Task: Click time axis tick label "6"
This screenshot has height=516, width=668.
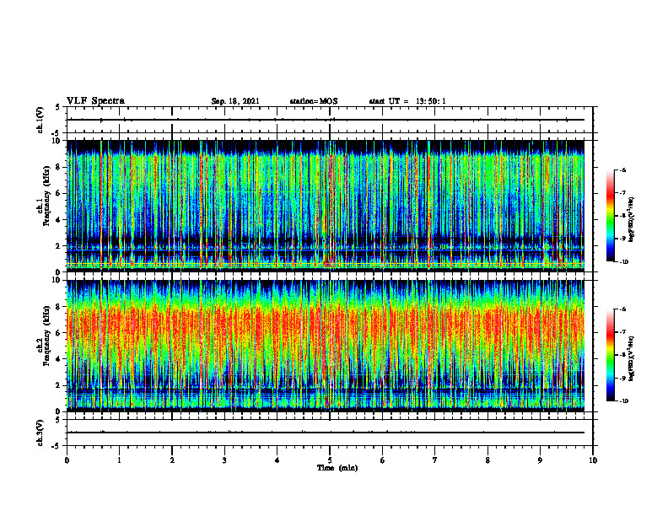Action: (382, 460)
